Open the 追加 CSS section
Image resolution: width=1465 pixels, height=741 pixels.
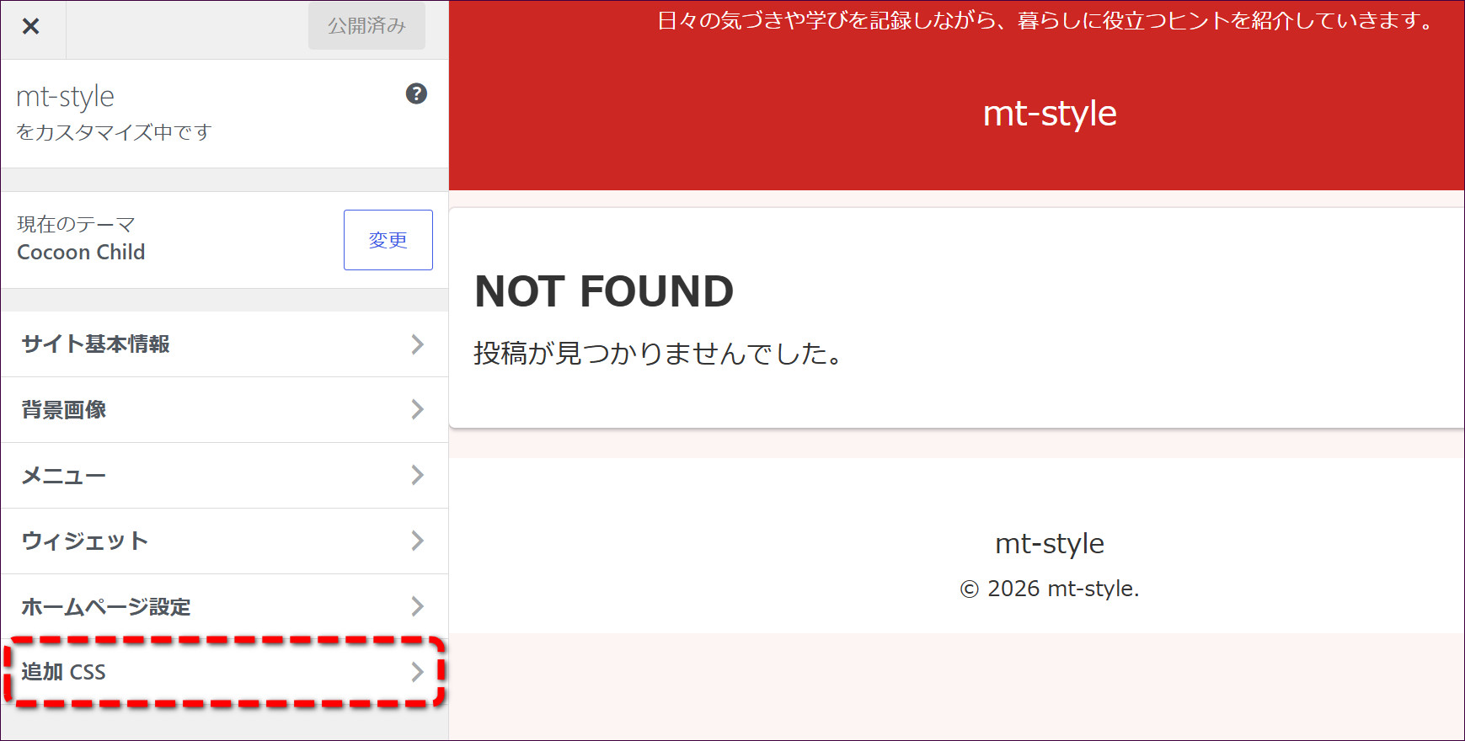point(225,672)
